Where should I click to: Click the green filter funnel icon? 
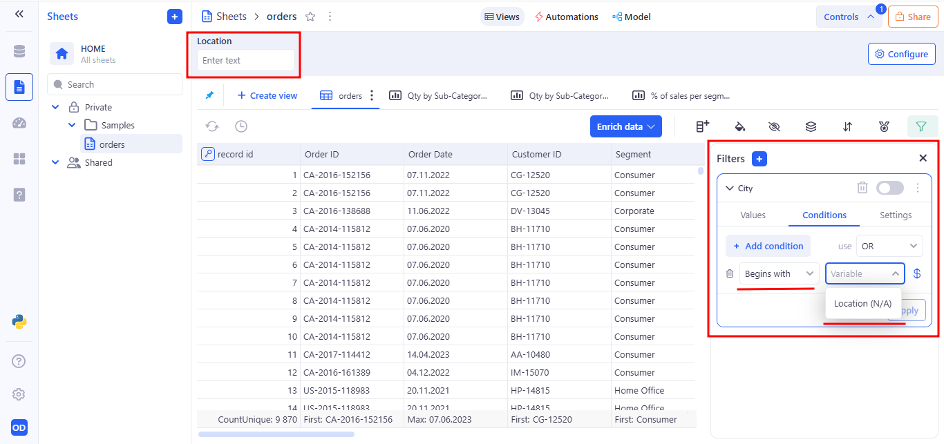(921, 126)
